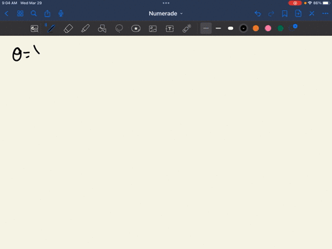The image size is (332, 249).
Task: Pick the orange pen color
Action: (x=256, y=28)
